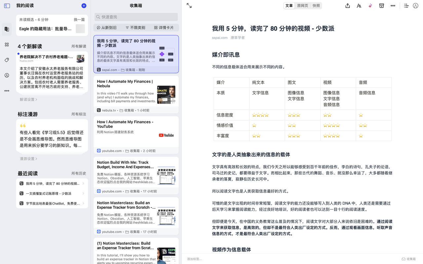The height and width of the screenshot is (264, 423).
Task: Expand 漫游设置 options
Action: click(x=28, y=159)
